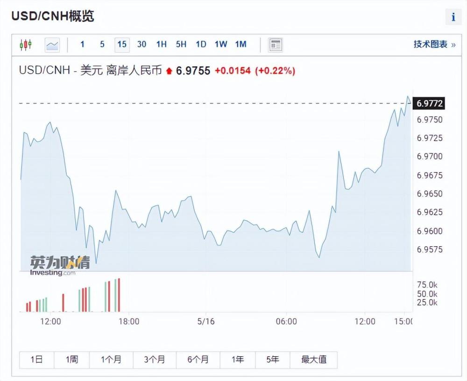This screenshot has height=381, width=467.
Task: Select the 5 minute interval
Action: (102, 45)
